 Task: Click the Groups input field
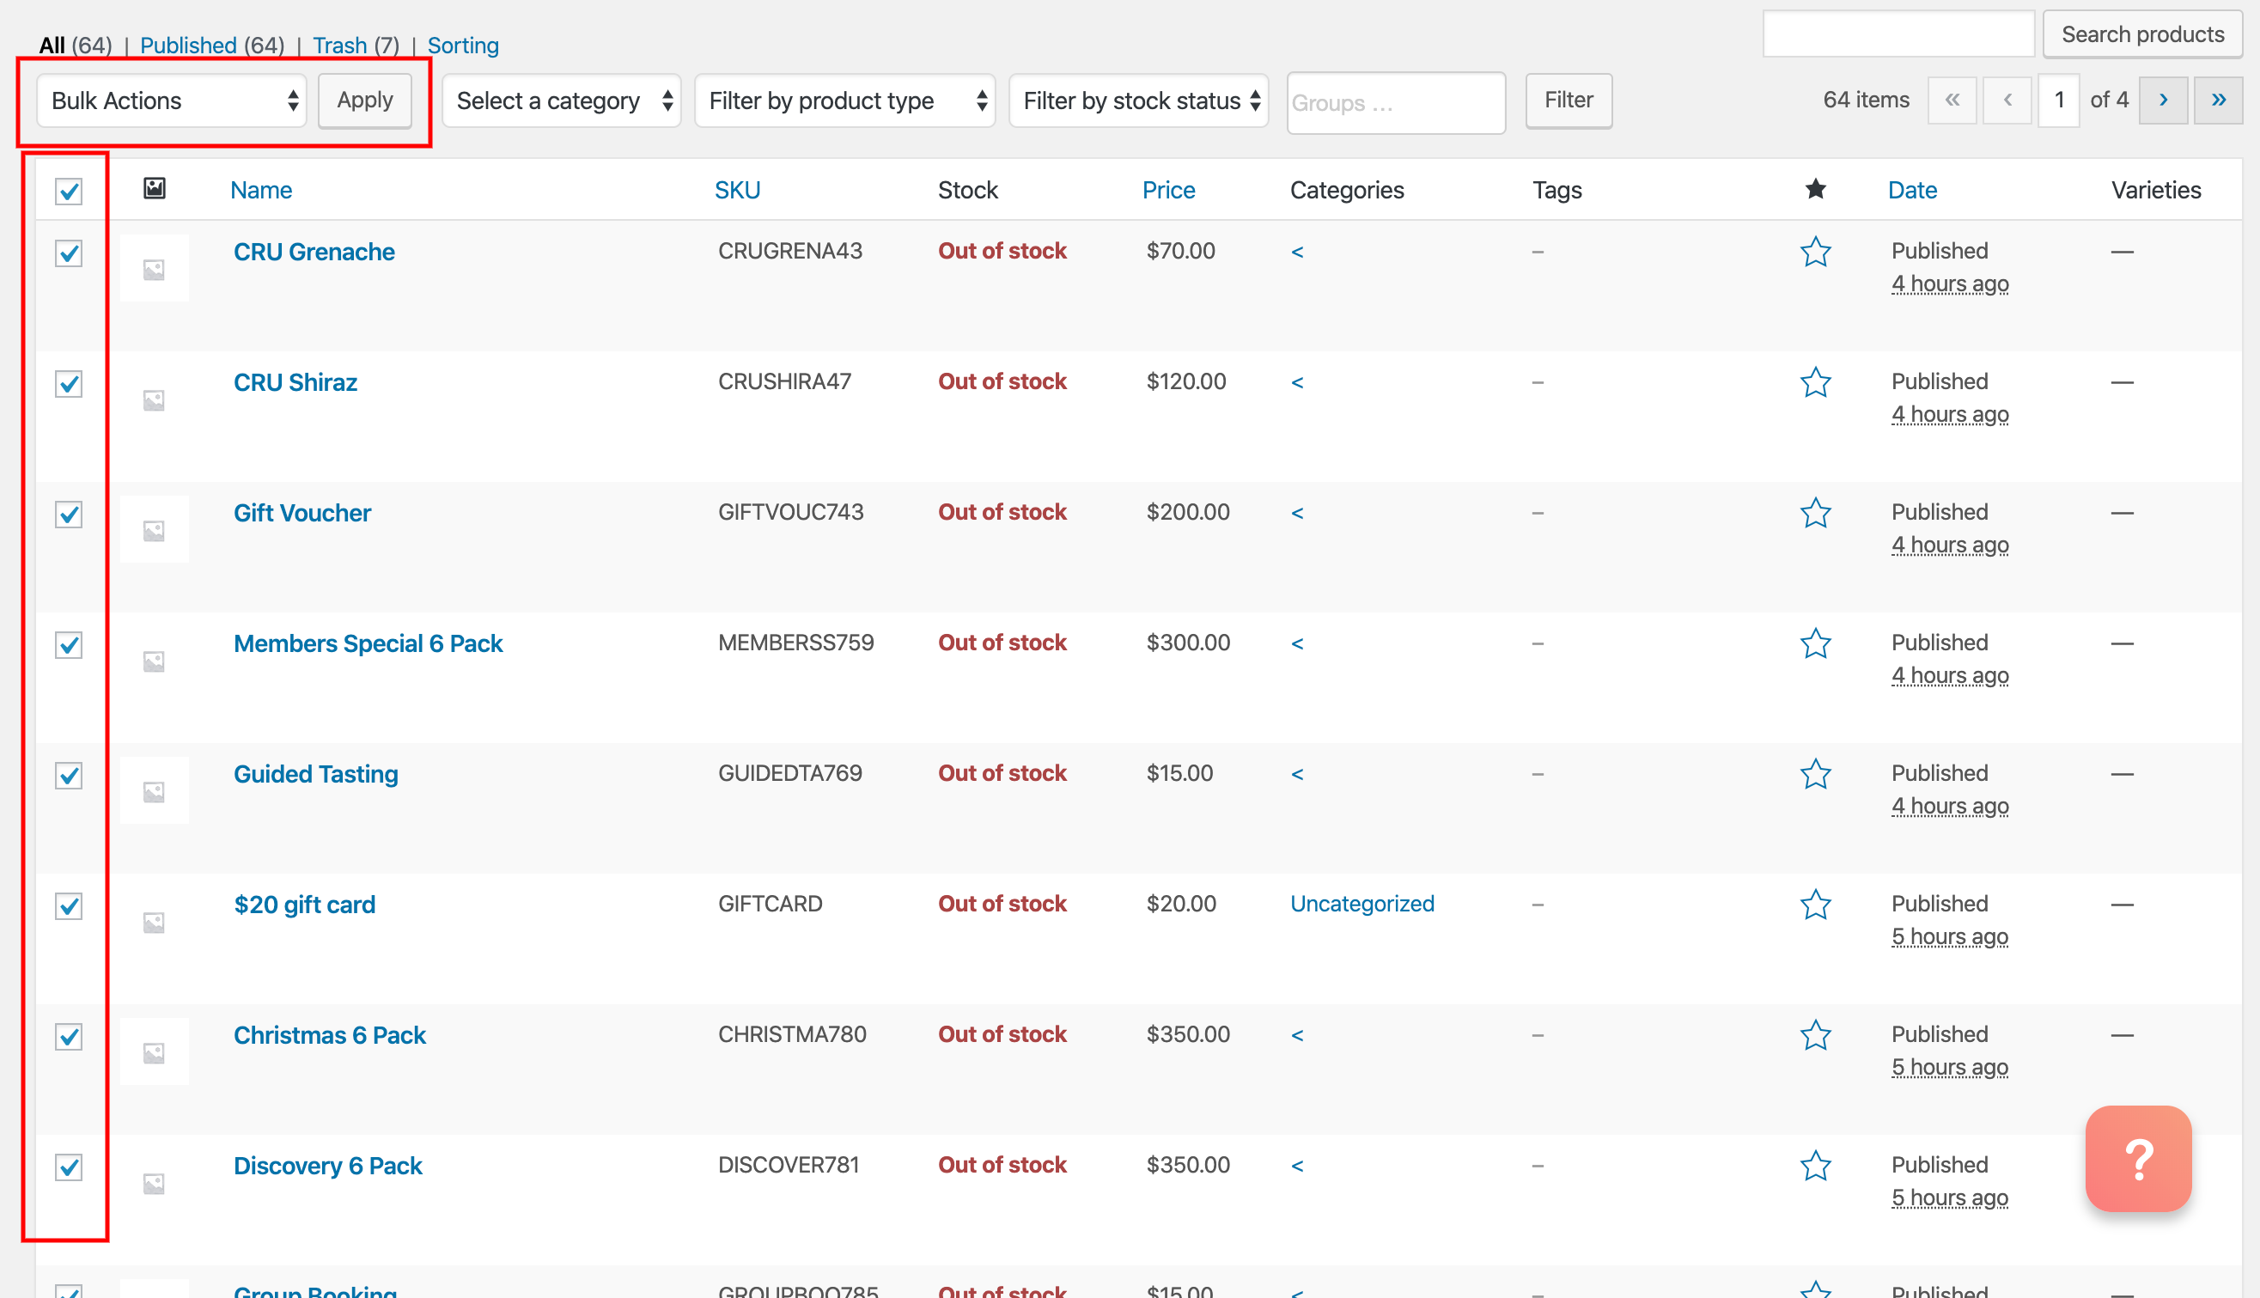1397,102
